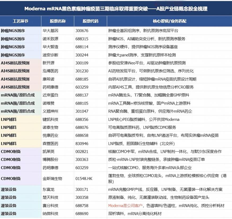
Task: Click stock code 688315
Action: tap(82, 39)
